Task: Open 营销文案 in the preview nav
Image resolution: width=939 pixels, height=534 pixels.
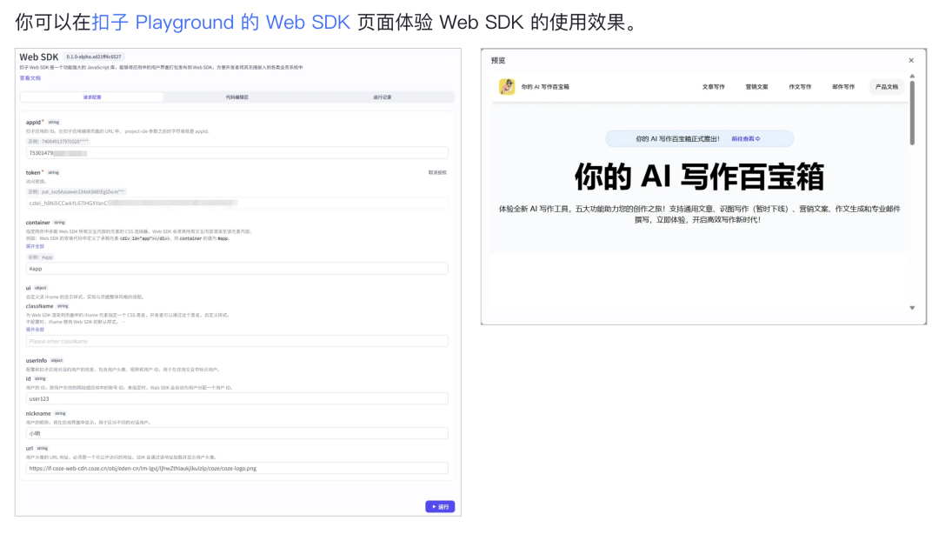Action: tap(756, 87)
